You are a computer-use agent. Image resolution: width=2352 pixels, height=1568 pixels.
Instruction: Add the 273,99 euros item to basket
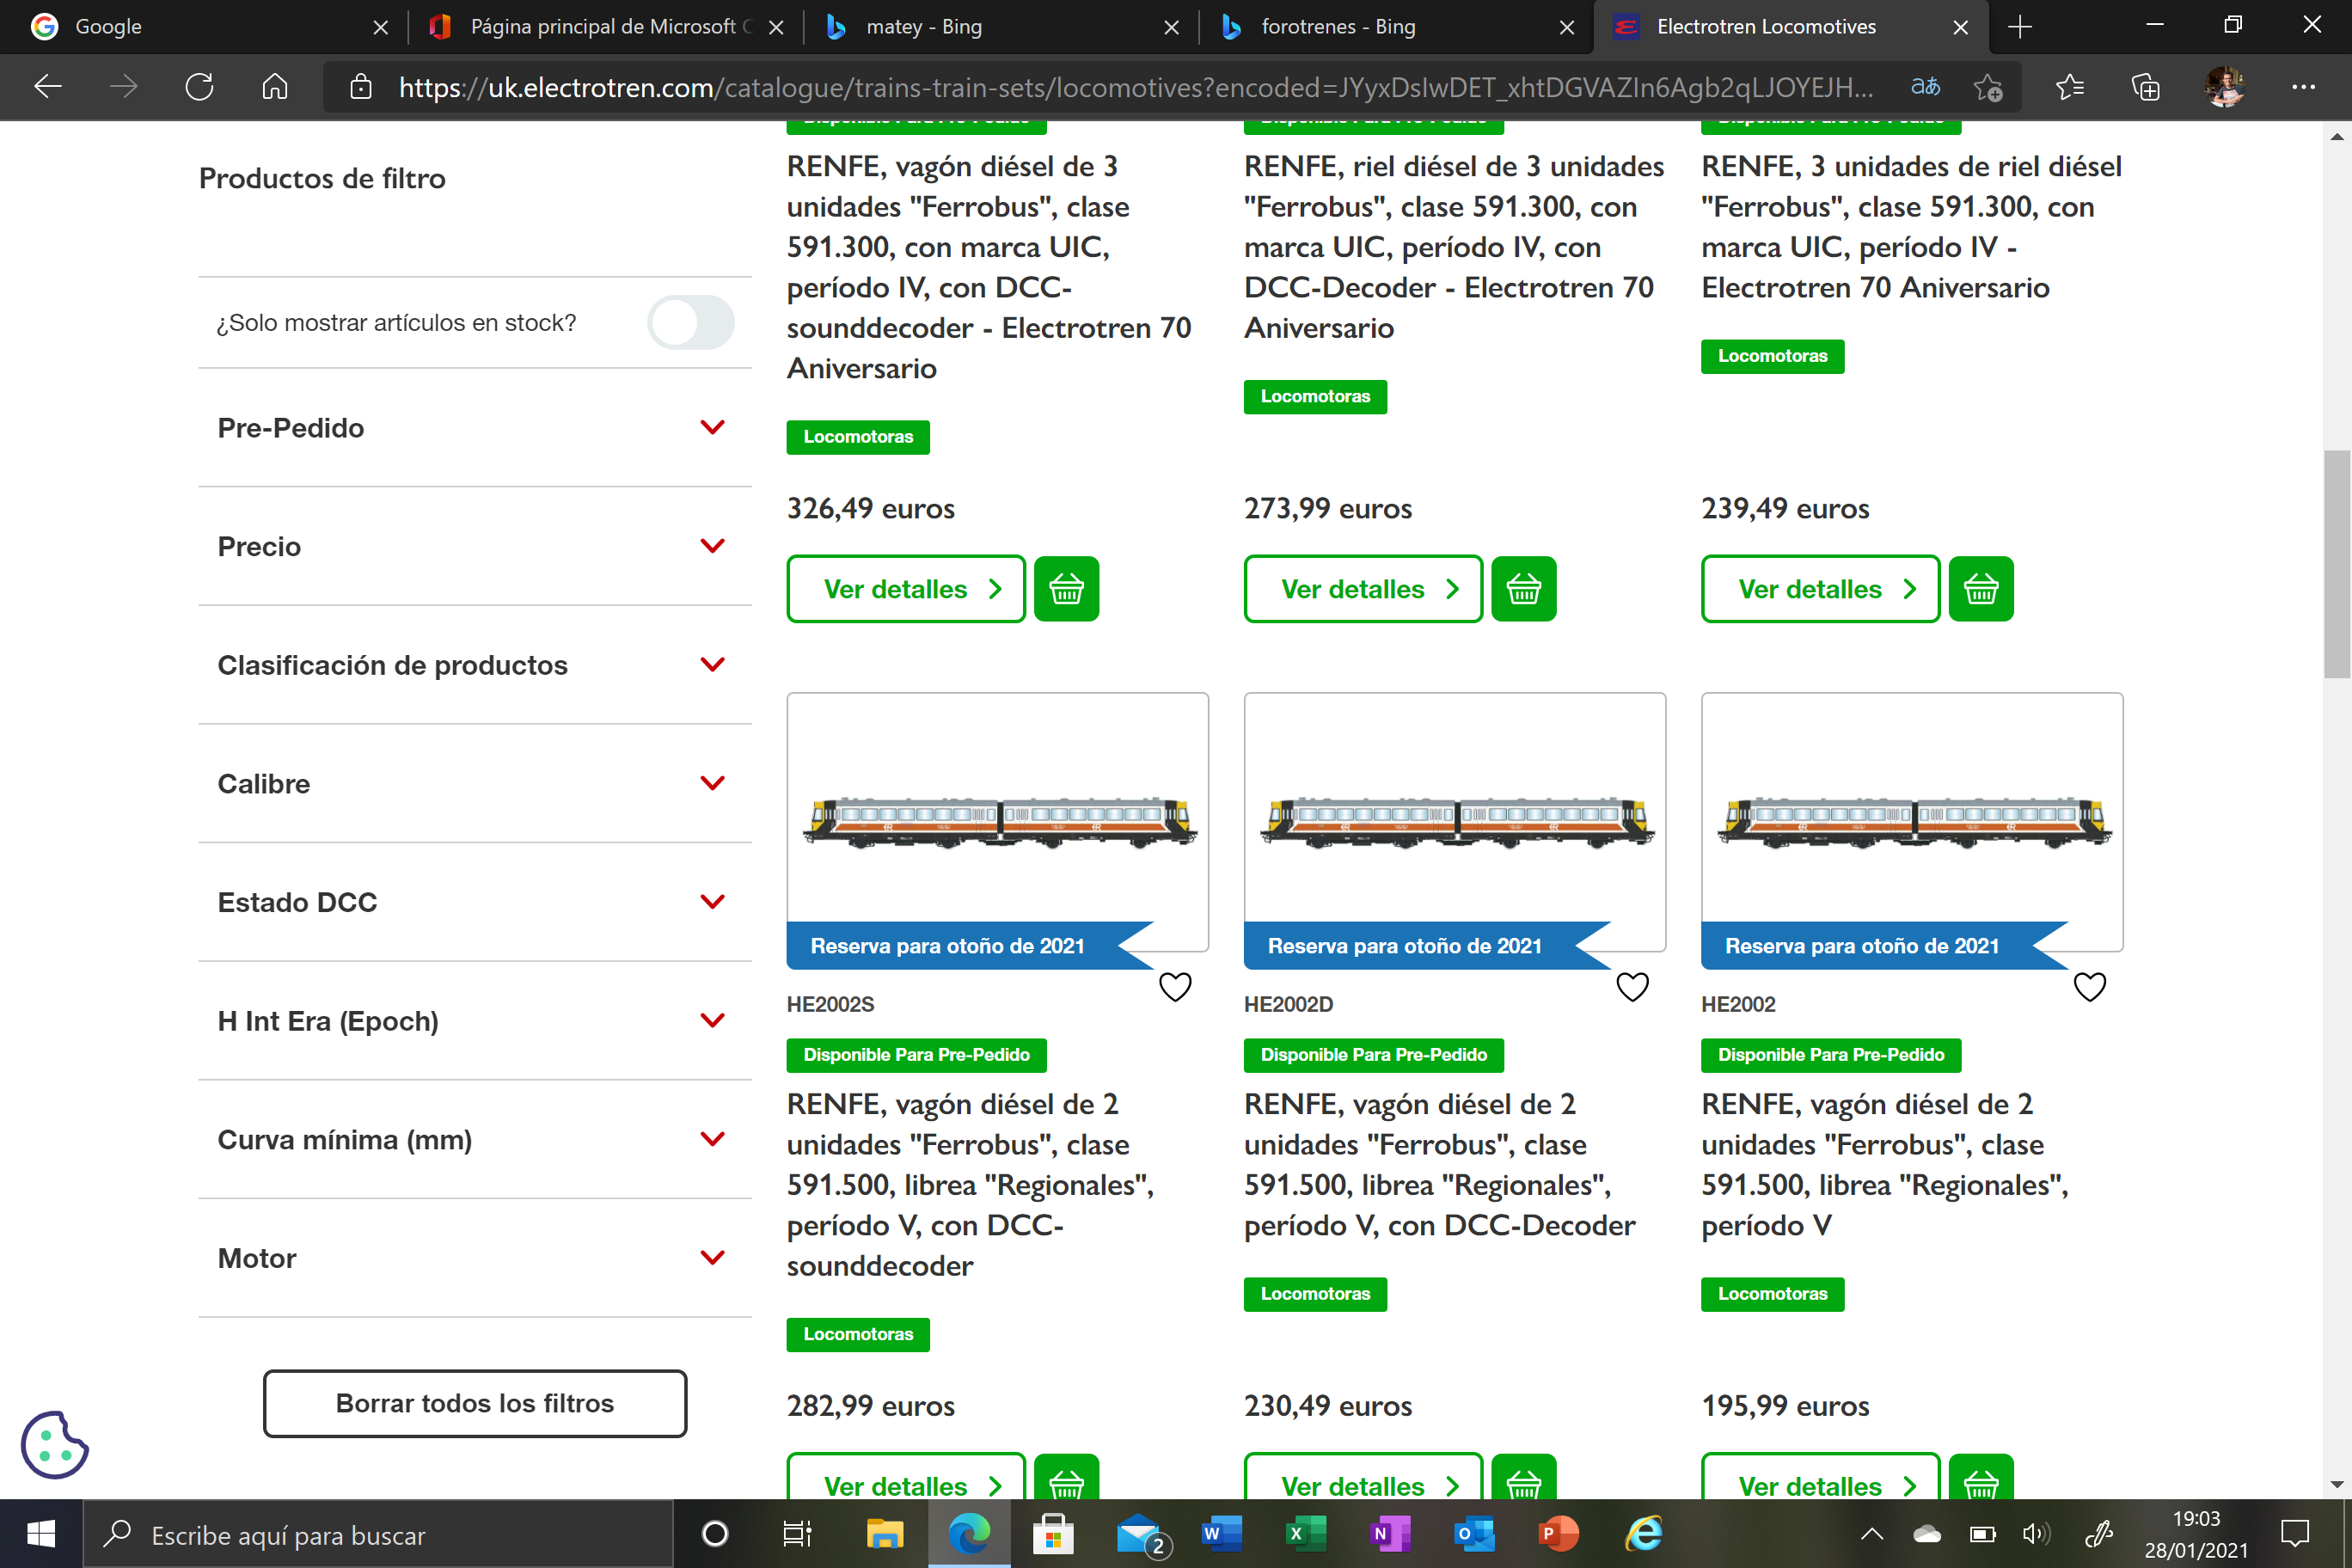(x=1523, y=589)
